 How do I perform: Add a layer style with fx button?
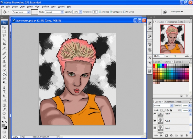coord(161,135)
